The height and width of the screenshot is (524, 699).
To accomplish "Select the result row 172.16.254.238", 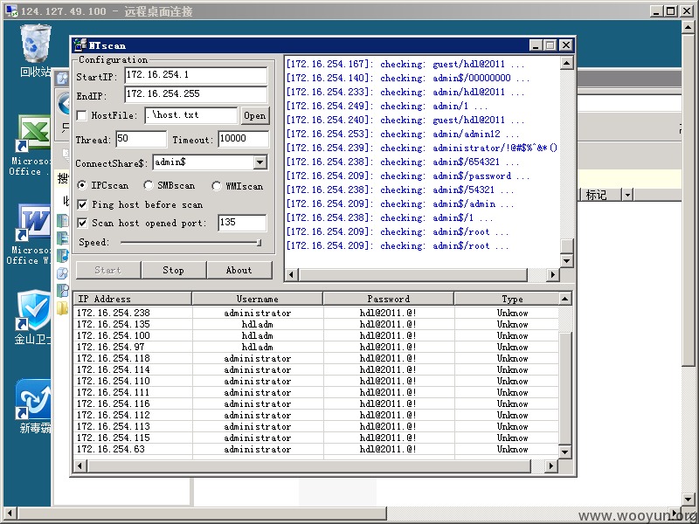I will [x=316, y=313].
